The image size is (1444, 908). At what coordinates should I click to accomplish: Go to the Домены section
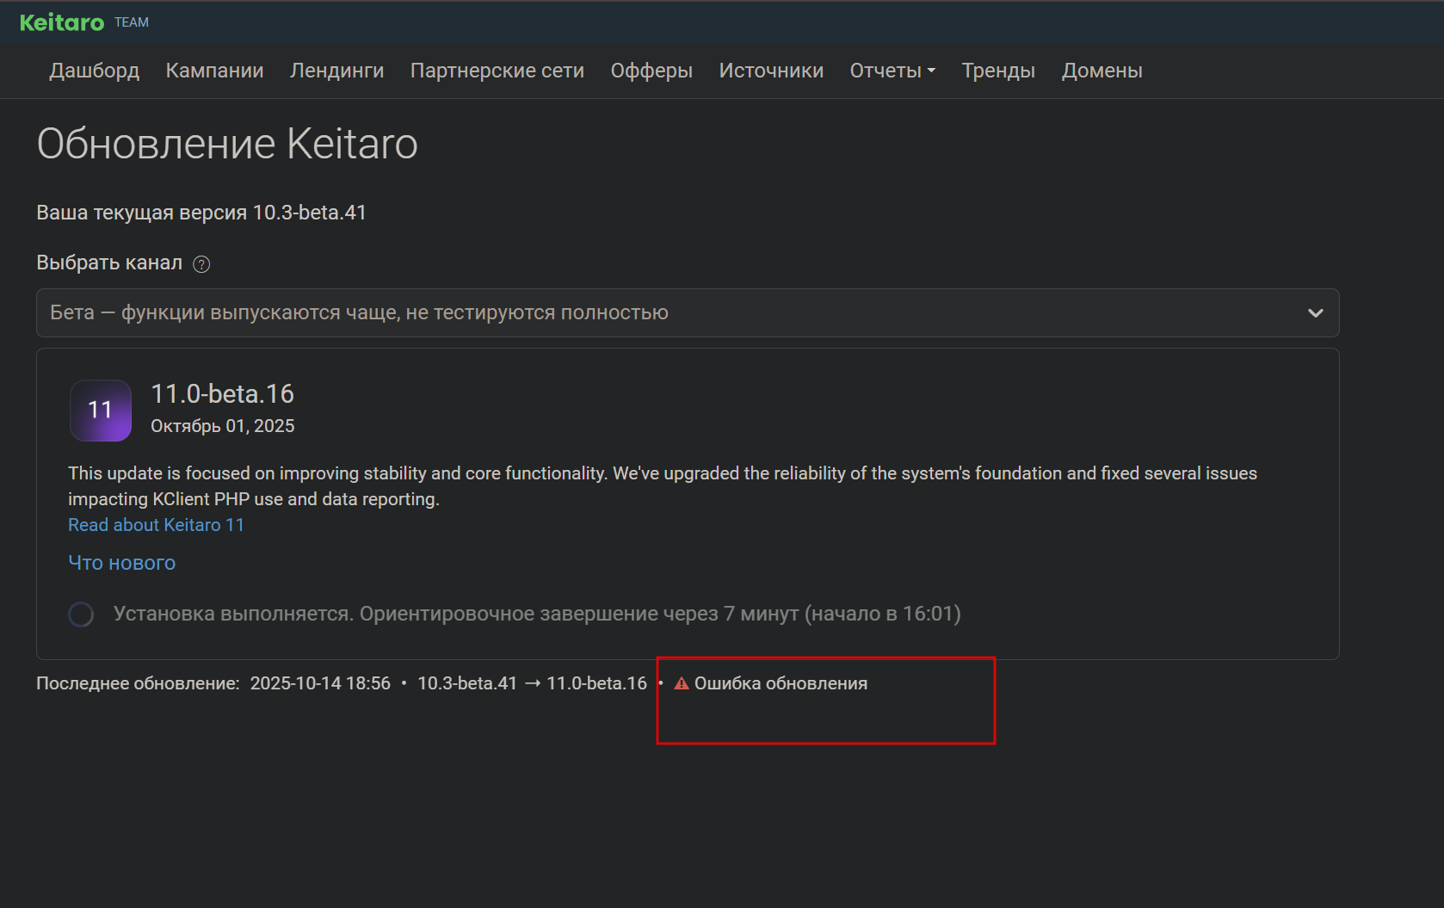(x=1102, y=71)
